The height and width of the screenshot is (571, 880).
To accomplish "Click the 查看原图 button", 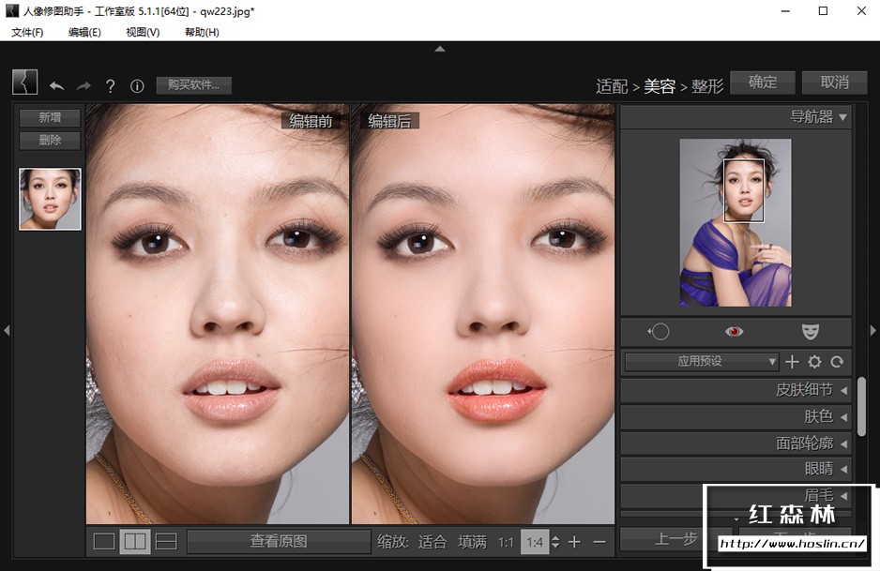I will 279,541.
